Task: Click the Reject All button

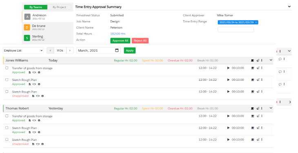Action: (x=140, y=41)
